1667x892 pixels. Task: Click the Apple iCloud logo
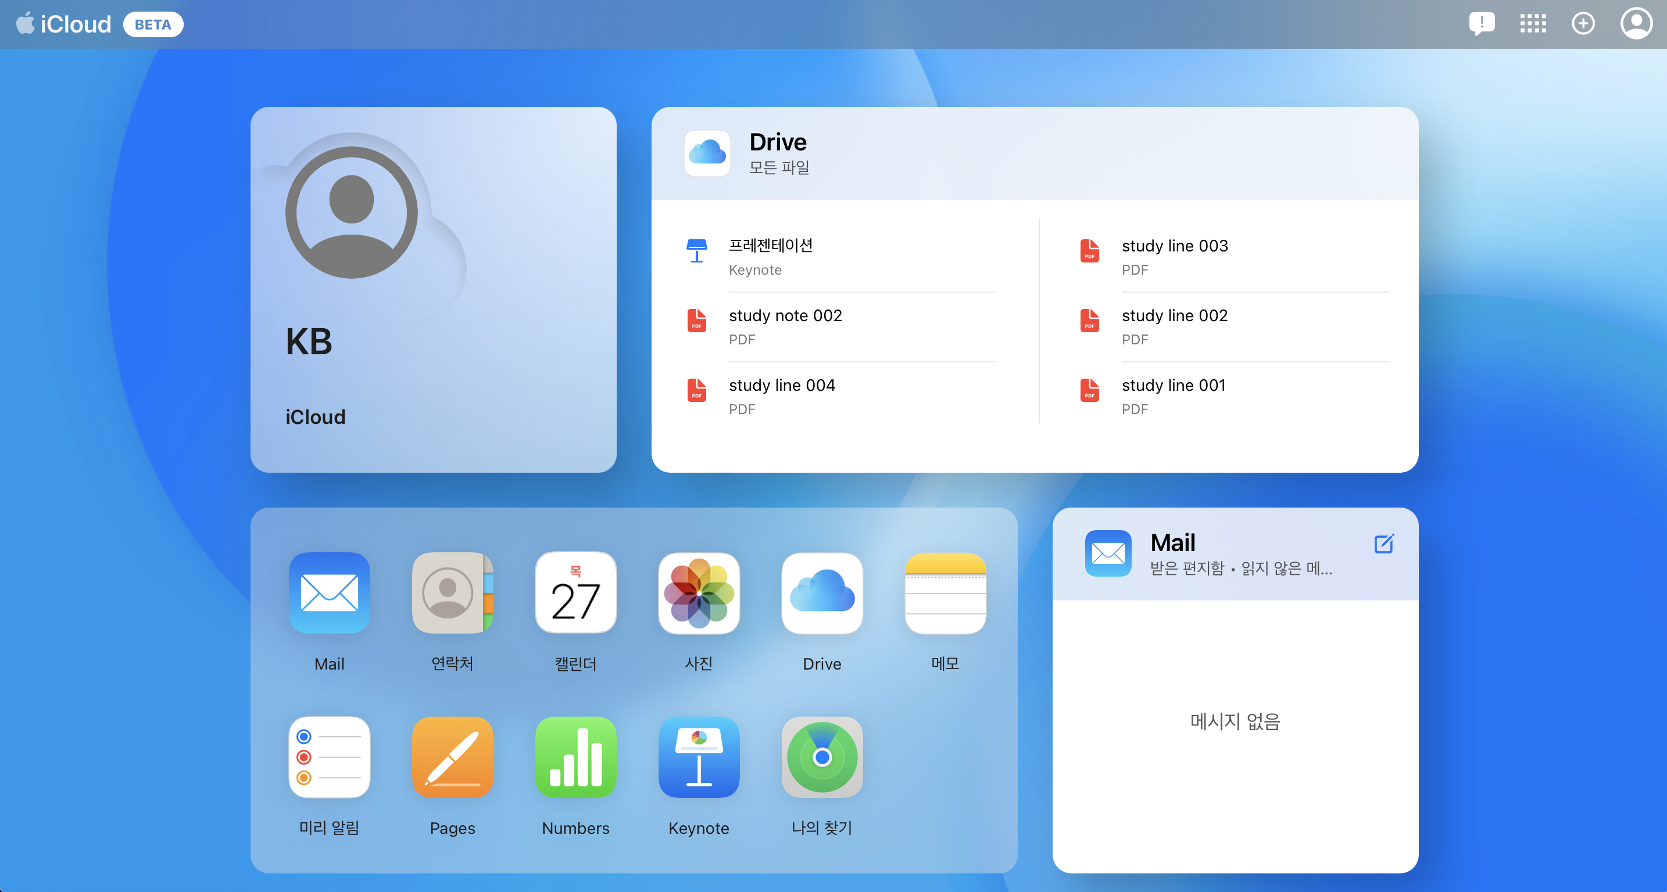pyautogui.click(x=63, y=23)
